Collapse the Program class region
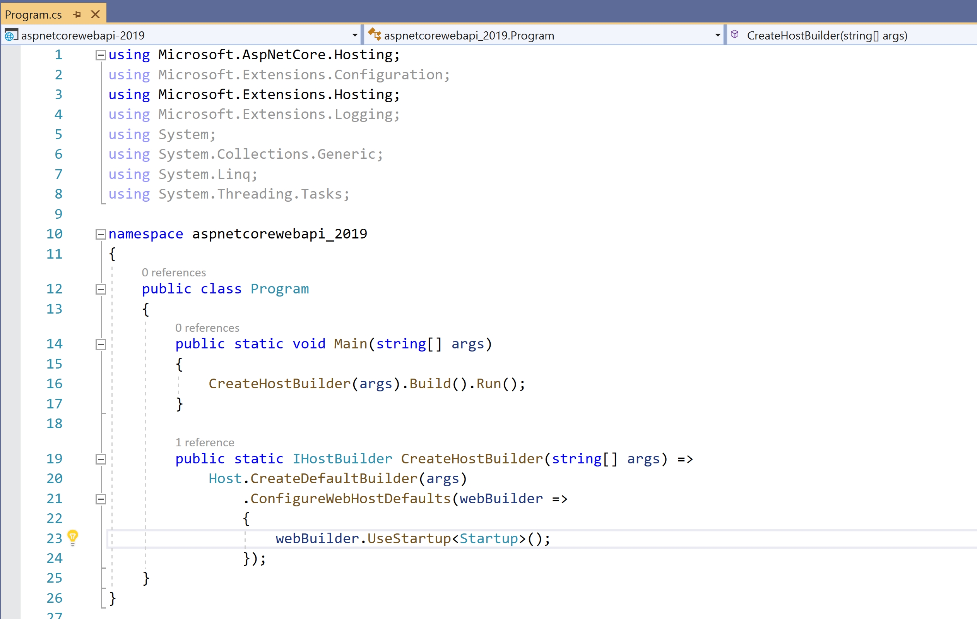The image size is (977, 619). (100, 290)
